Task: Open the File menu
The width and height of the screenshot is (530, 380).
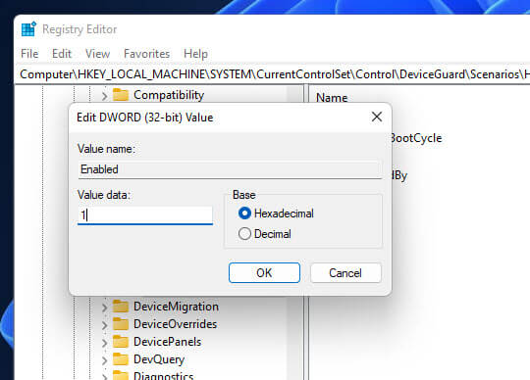Action: tap(29, 54)
